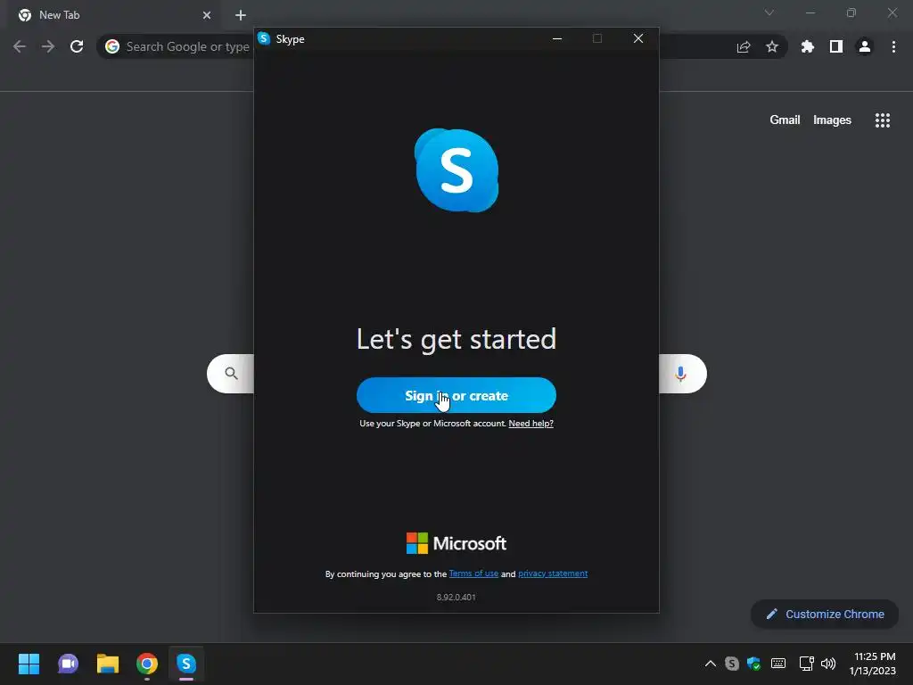Reload the Chrome page
This screenshot has width=913, height=685.
[x=77, y=46]
